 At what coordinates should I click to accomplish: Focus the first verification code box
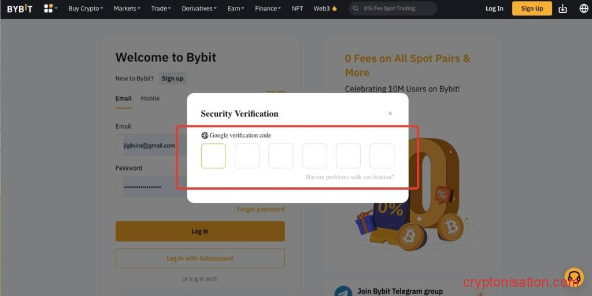213,156
